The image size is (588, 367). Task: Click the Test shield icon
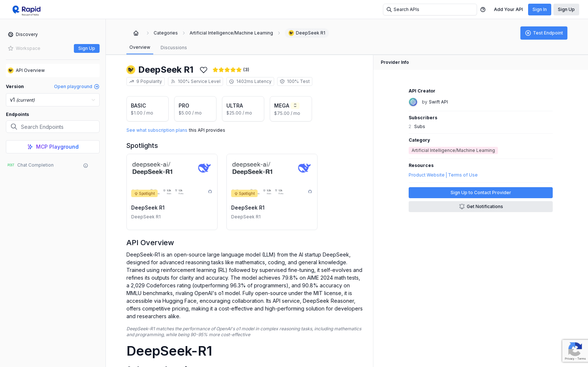click(282, 81)
